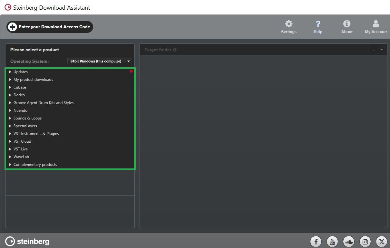The height and width of the screenshot is (248, 390).
Task: Expand Groove Agent Drum Kits and Styles arrow
Action: coord(10,103)
